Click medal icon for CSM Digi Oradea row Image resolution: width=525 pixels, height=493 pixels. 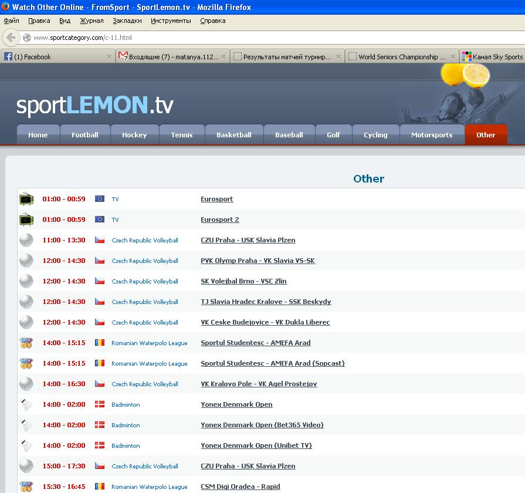[26, 487]
